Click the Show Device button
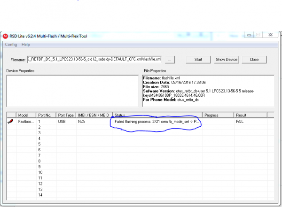The width and height of the screenshot is (282, 207). pos(227,60)
